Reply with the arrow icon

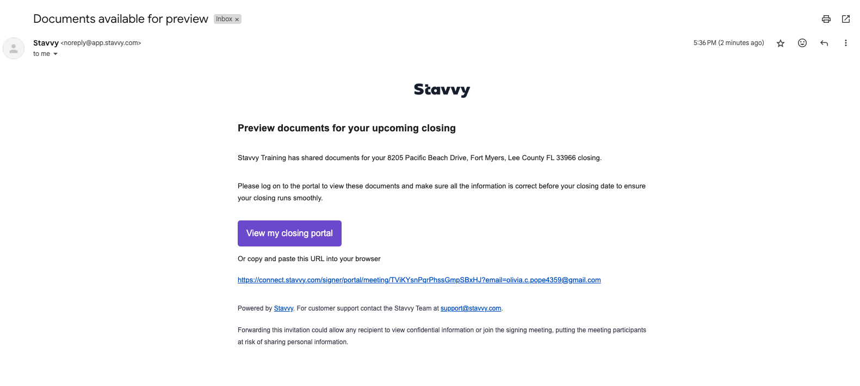pos(824,43)
